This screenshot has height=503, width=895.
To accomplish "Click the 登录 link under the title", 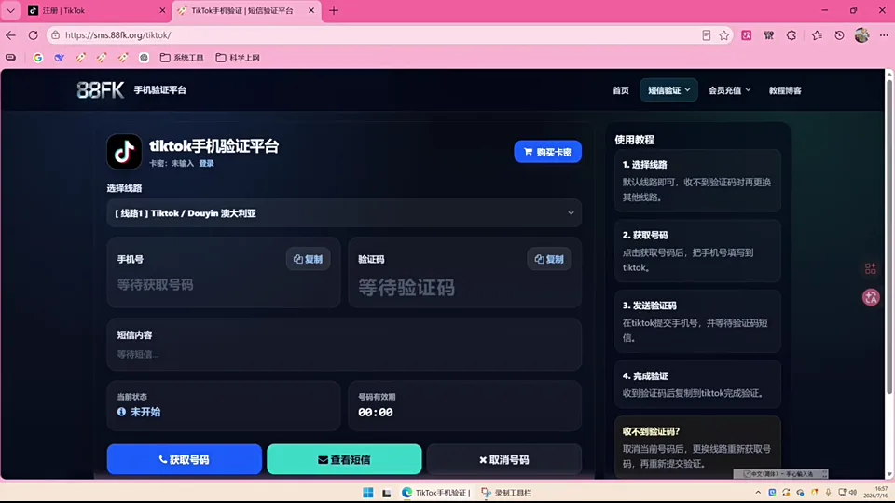I will (207, 164).
